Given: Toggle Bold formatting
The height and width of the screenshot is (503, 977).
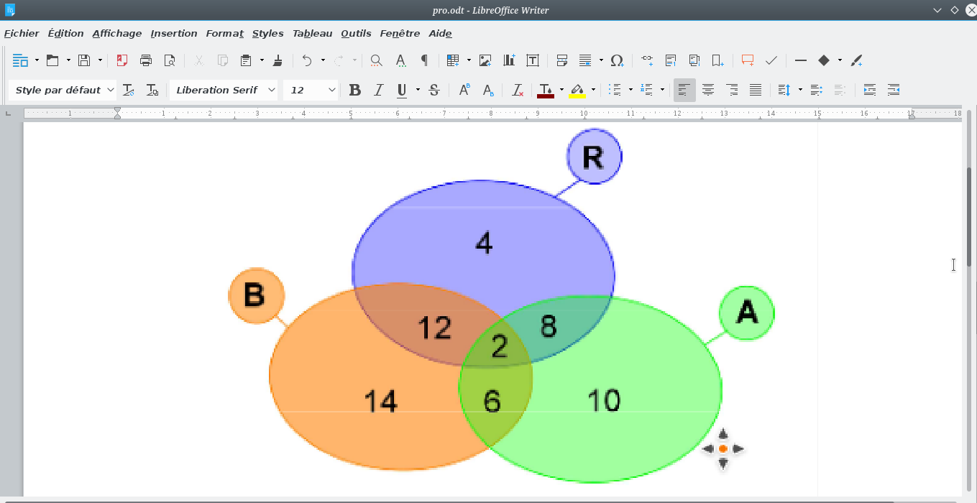Looking at the screenshot, I should [354, 90].
